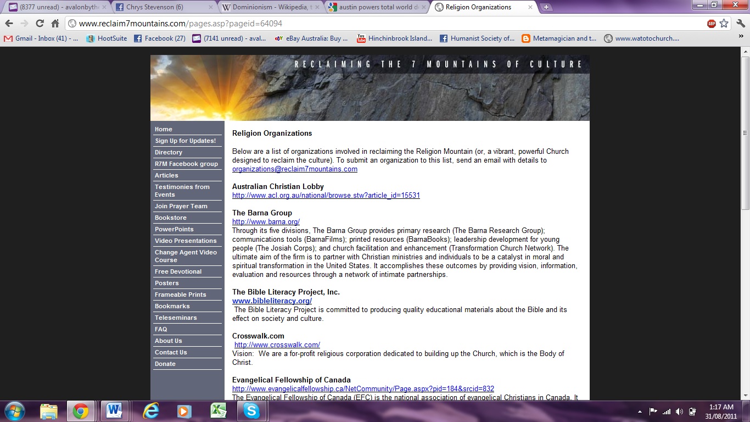Open the Bookstore sidebar menu item
750x422 pixels.
coord(171,218)
